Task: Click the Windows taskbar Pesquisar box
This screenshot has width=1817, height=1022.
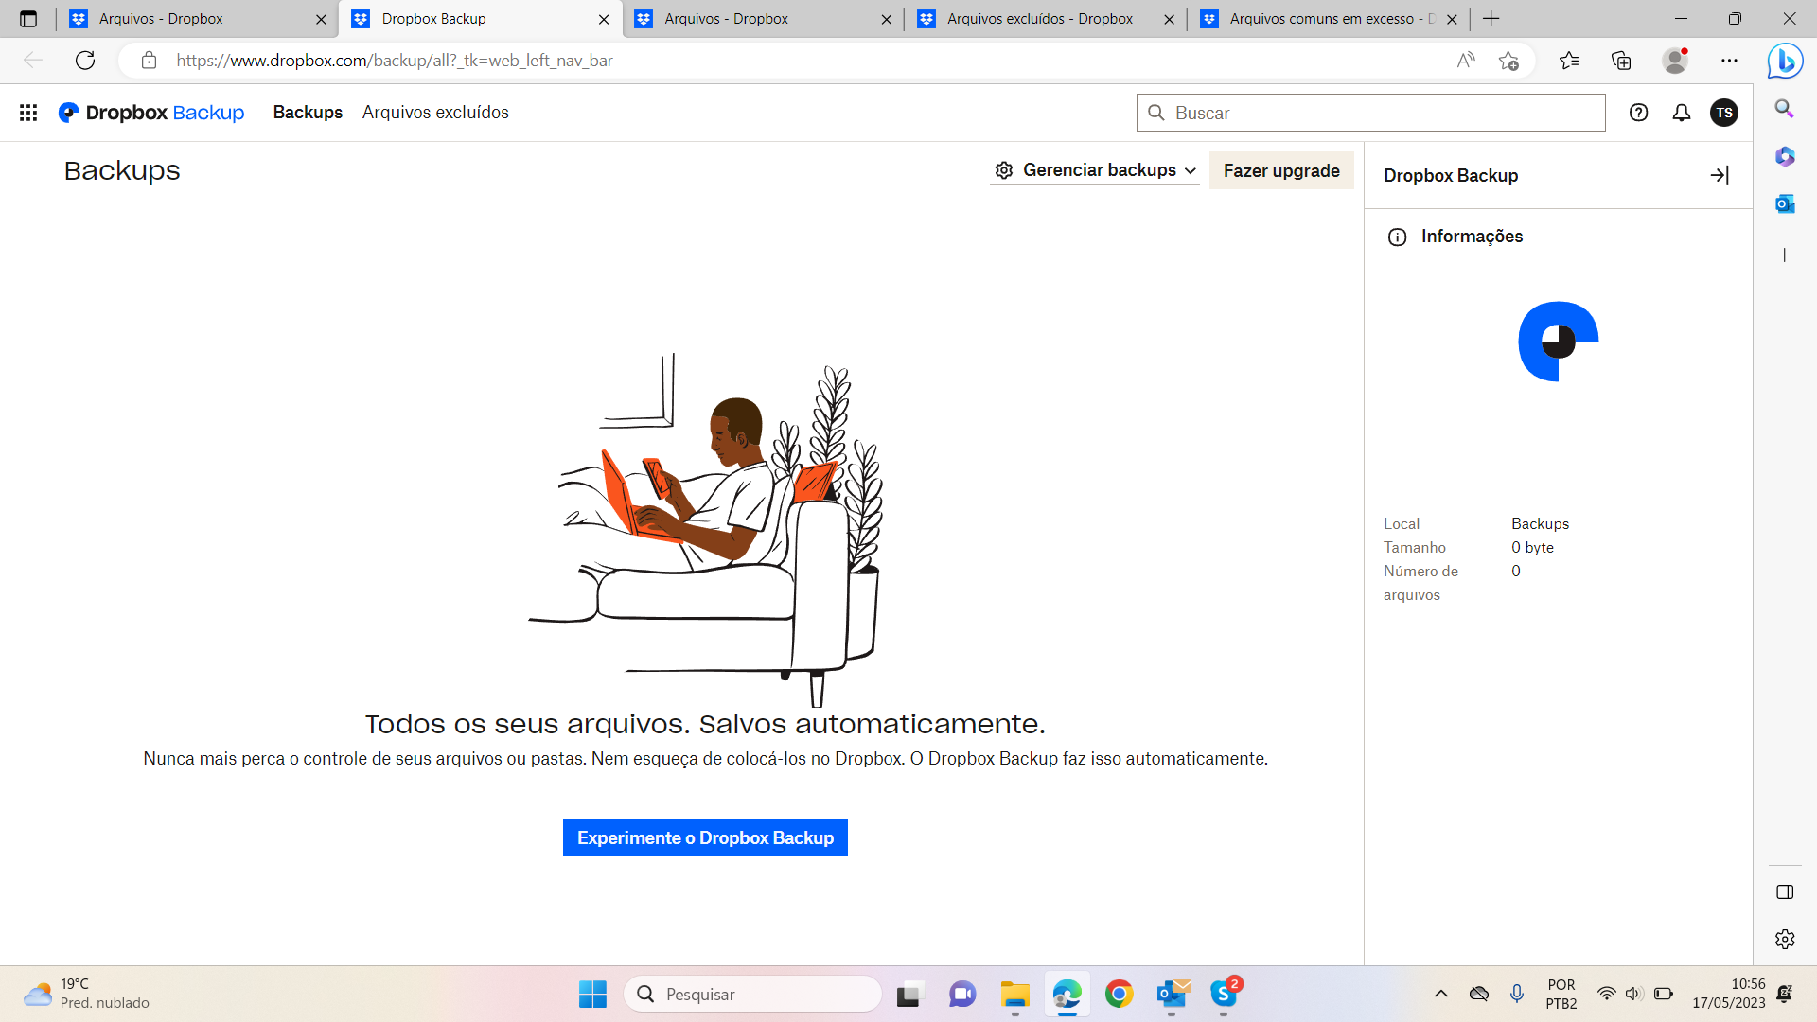Action: click(x=752, y=994)
